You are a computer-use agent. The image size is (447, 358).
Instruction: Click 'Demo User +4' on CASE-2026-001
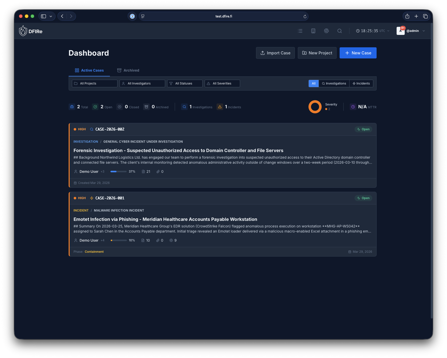point(89,240)
